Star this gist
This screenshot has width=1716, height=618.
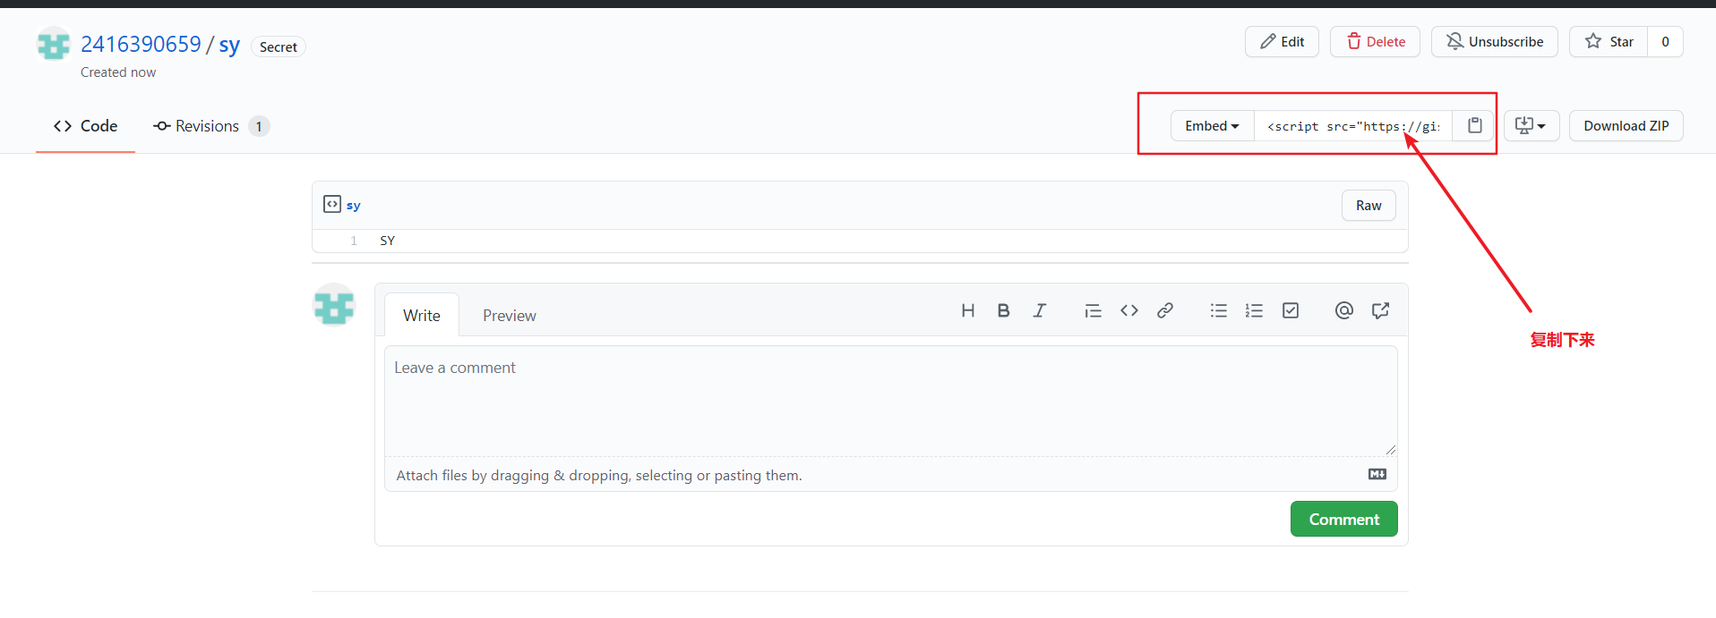click(1609, 42)
